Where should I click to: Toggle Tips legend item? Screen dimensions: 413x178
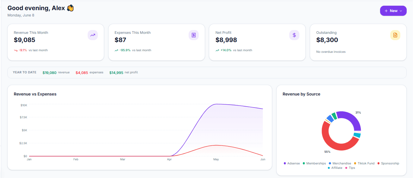click(350, 168)
